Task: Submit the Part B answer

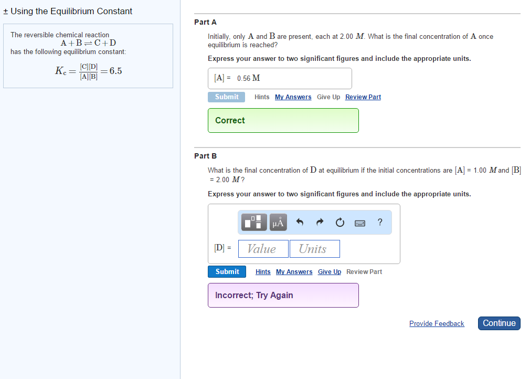Action: 227,272
